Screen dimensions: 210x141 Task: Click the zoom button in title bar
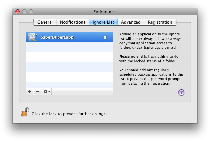[x=31, y=11]
